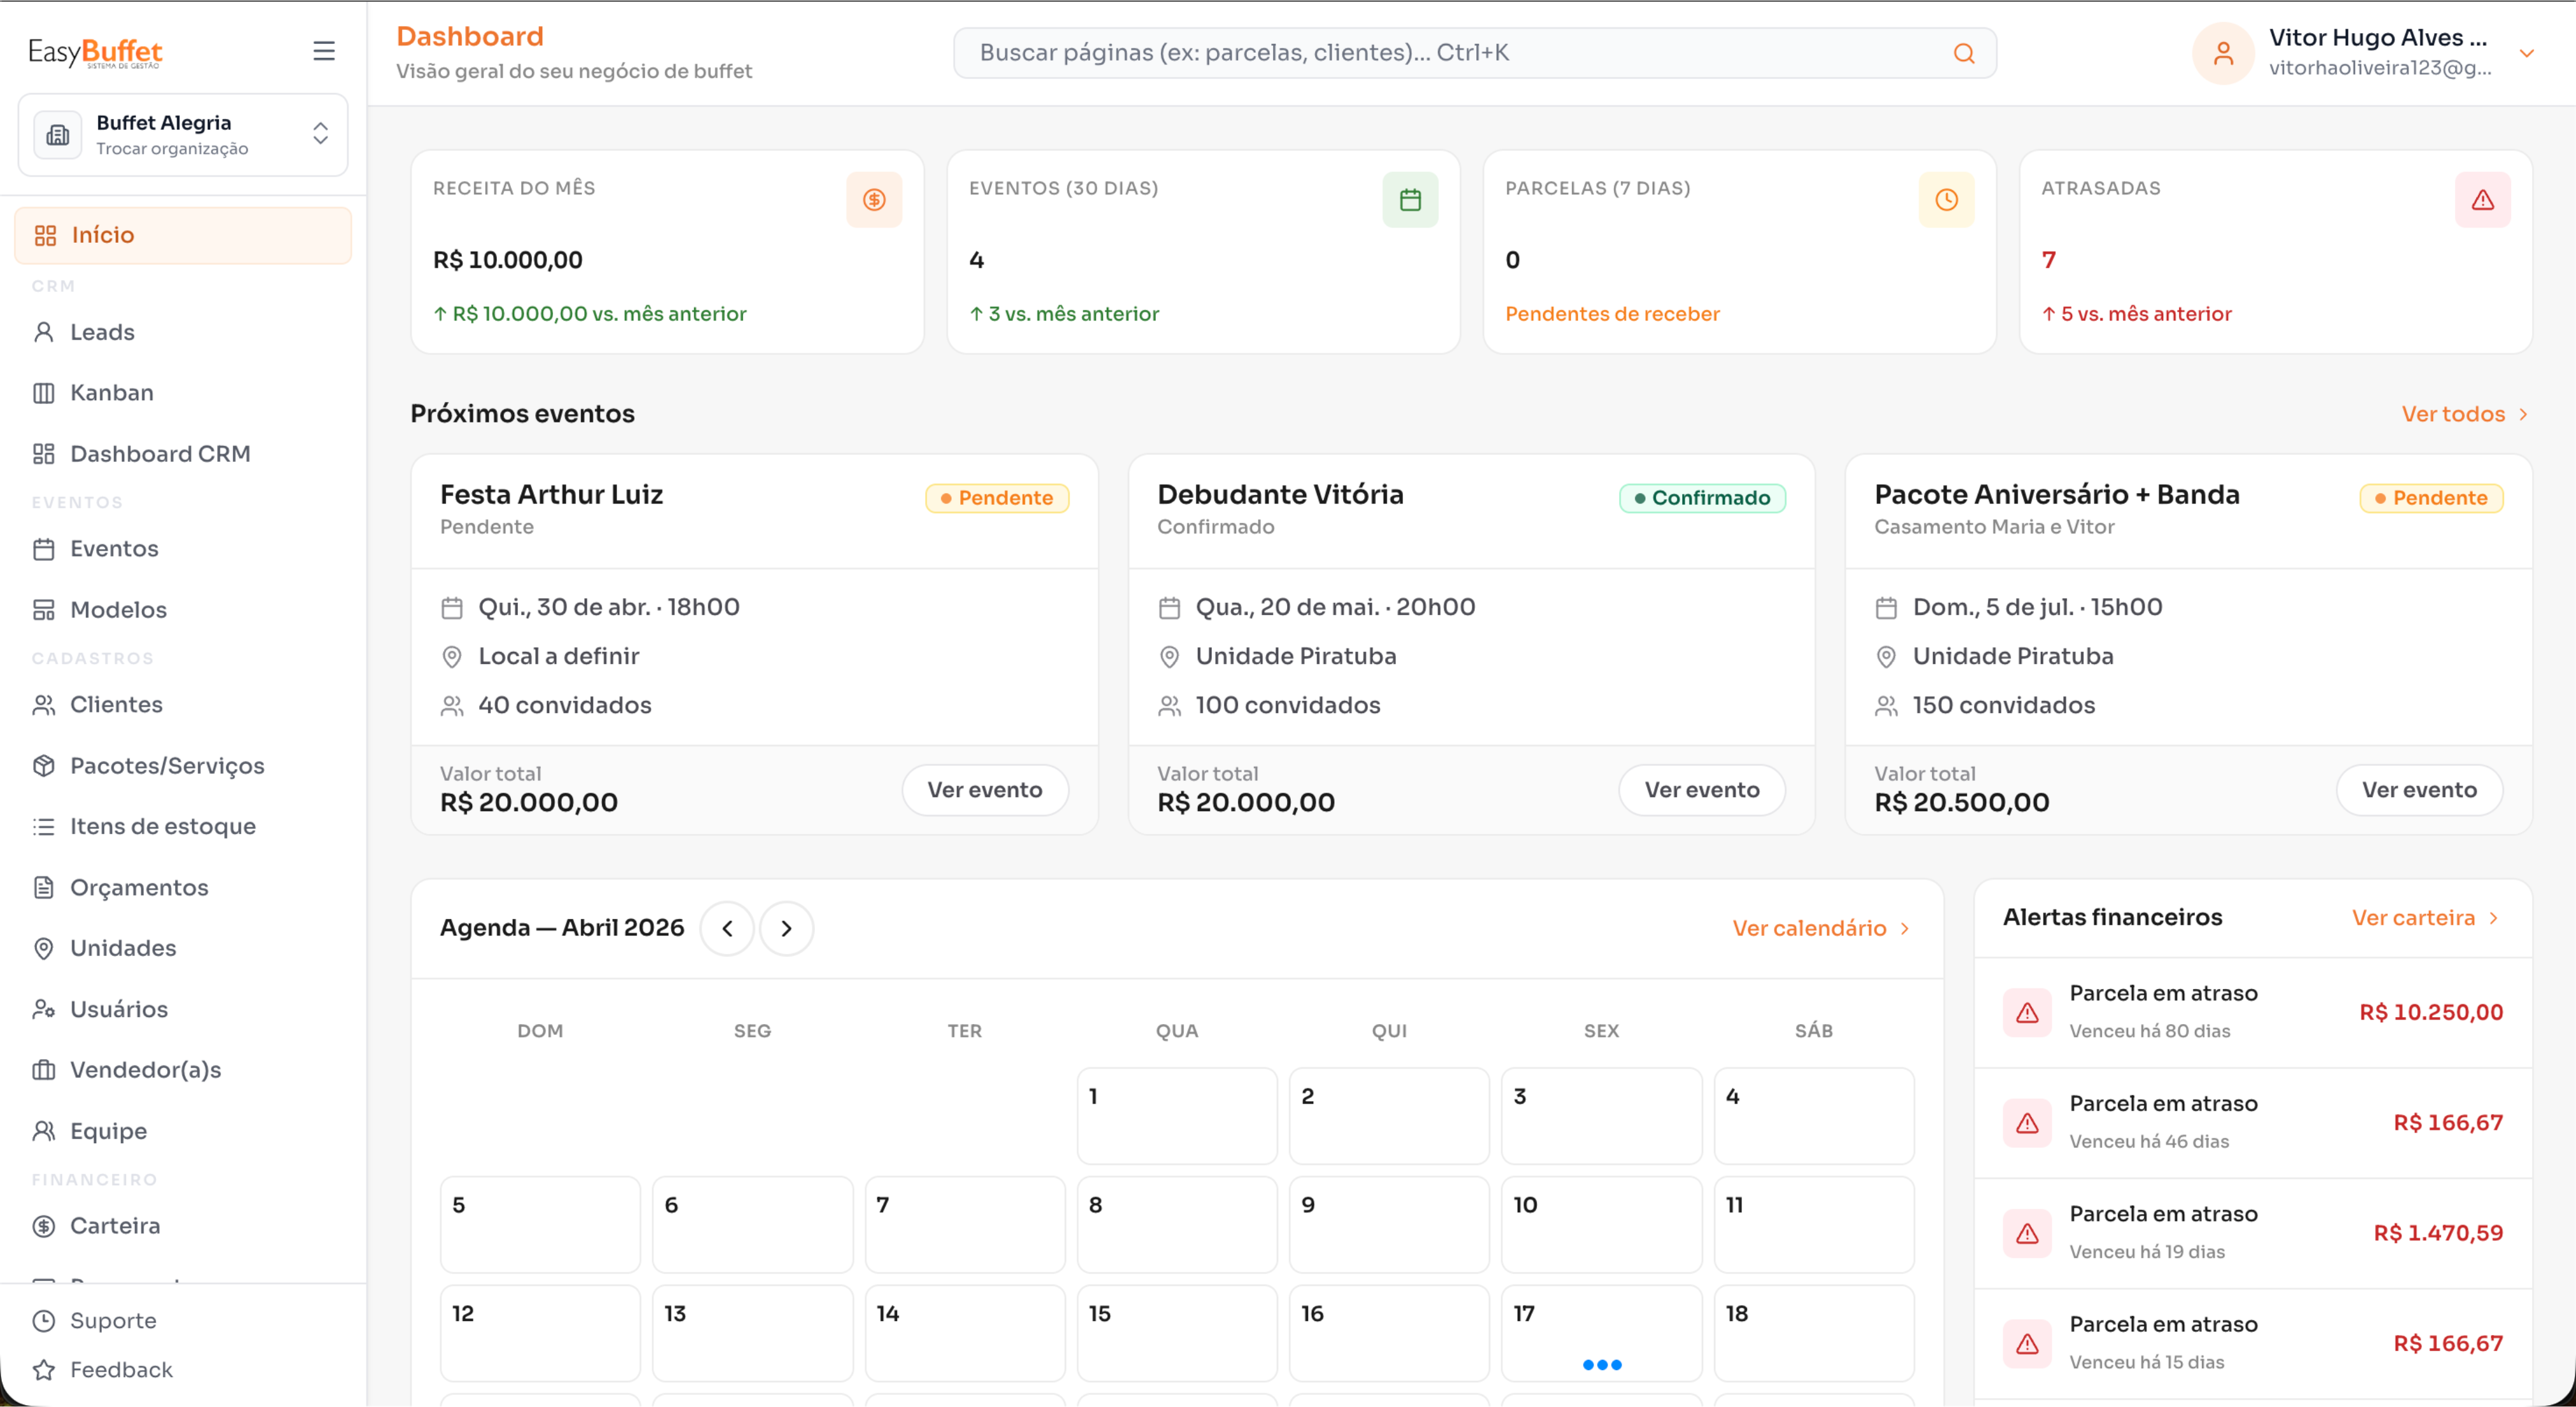Click the Pendente badge on Festa Arthur Luiz
Image resolution: width=2576 pixels, height=1407 pixels.
(x=997, y=499)
